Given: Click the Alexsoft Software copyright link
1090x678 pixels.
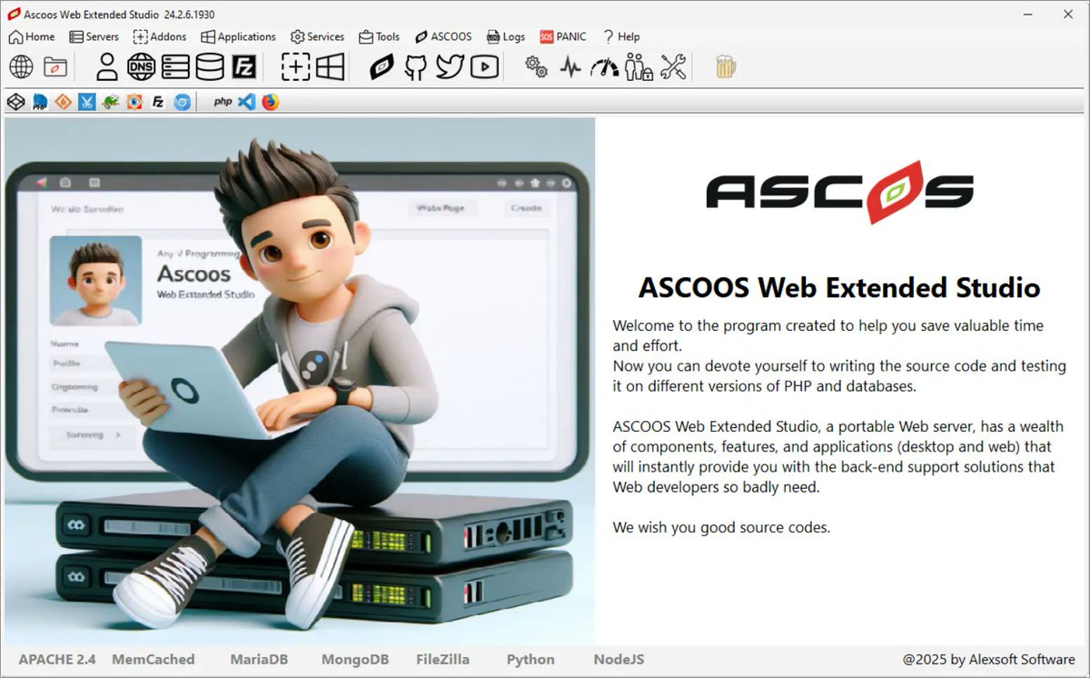Looking at the screenshot, I should (x=992, y=659).
